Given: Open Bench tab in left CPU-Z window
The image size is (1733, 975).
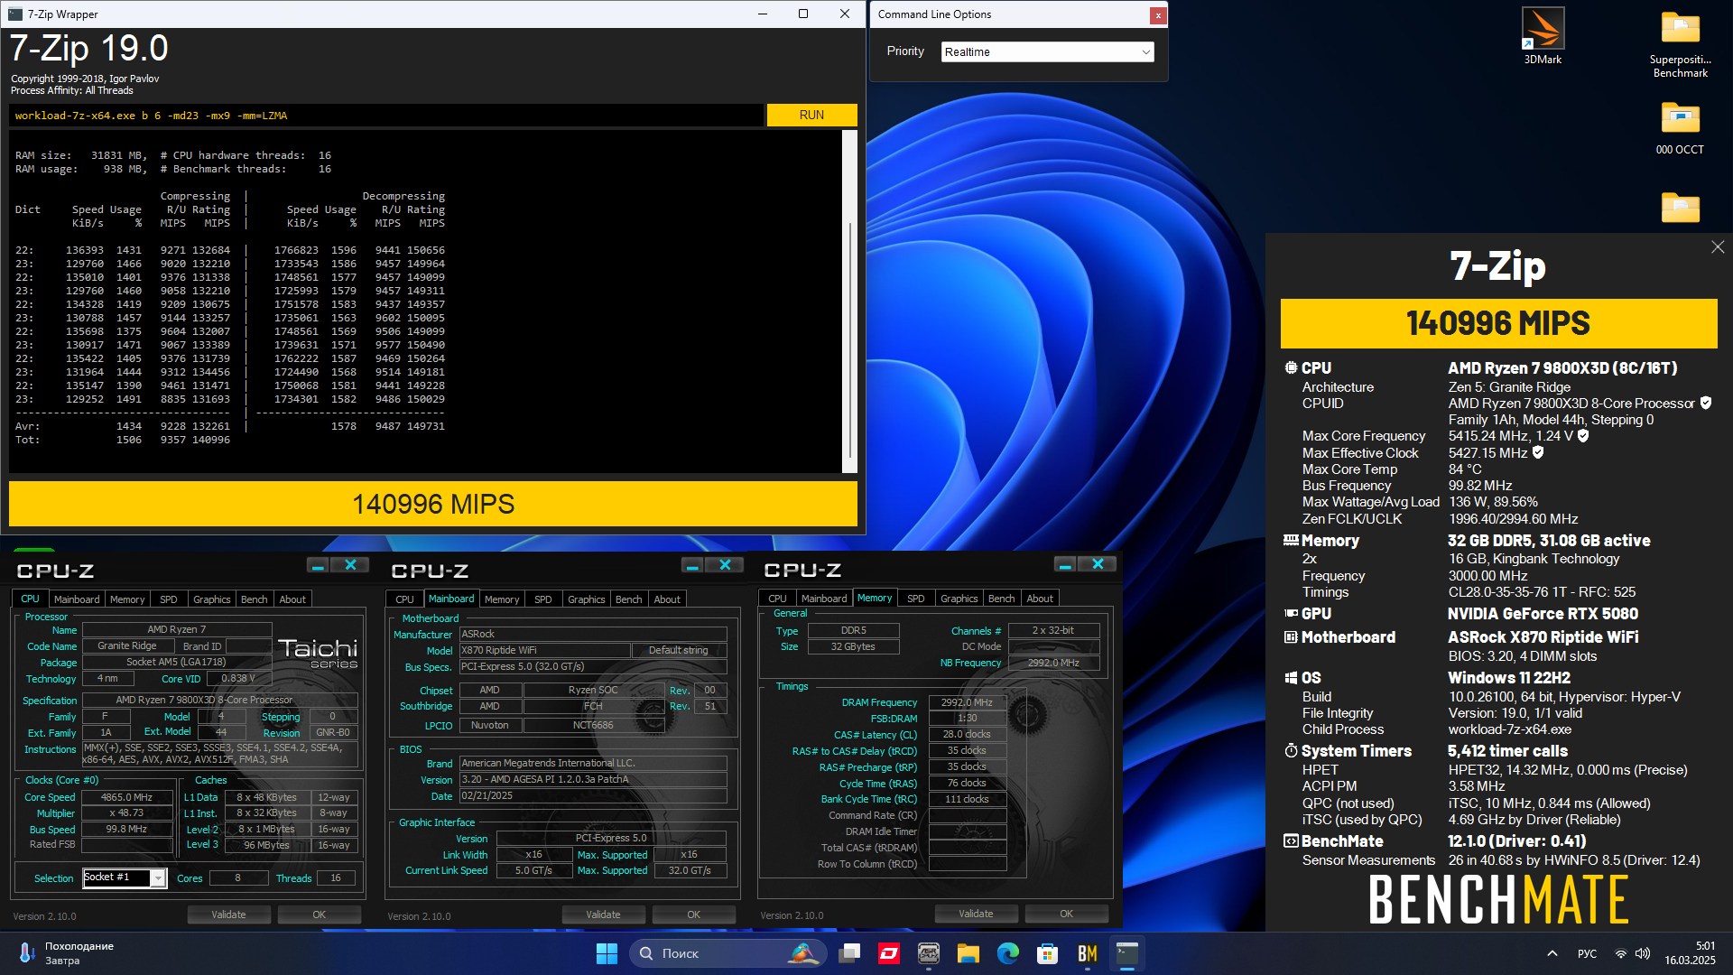Looking at the screenshot, I should pyautogui.click(x=255, y=599).
